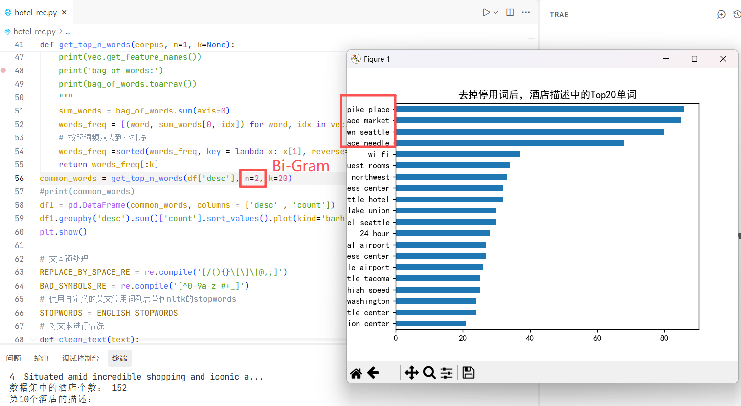Click the 'high speed' y-axis label

tap(369, 290)
